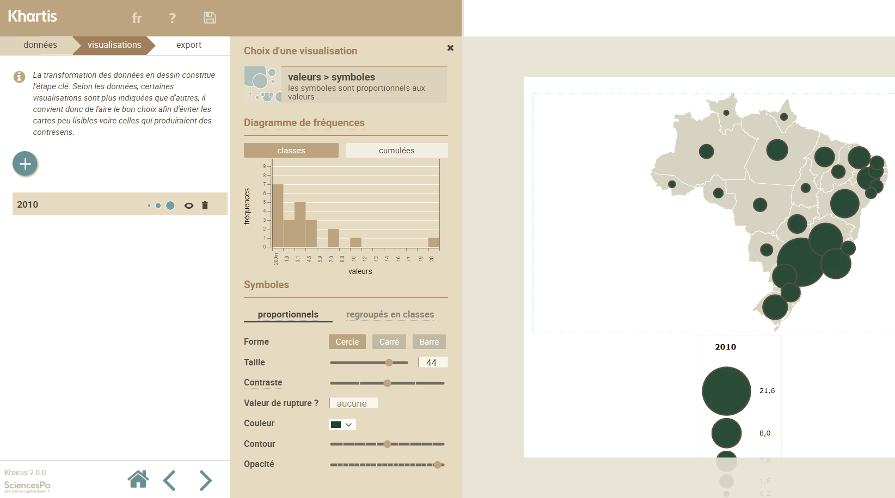Screen dimensions: 895x498
Task: Open the 2010 layer symbols icon
Action: pos(161,206)
